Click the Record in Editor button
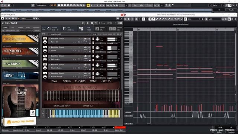Image resolution: width=238 pixels, height=134 pixels. click(x=128, y=19)
